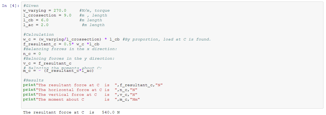
Task: Click the #Calculation comment line
Action: tap(38, 35)
